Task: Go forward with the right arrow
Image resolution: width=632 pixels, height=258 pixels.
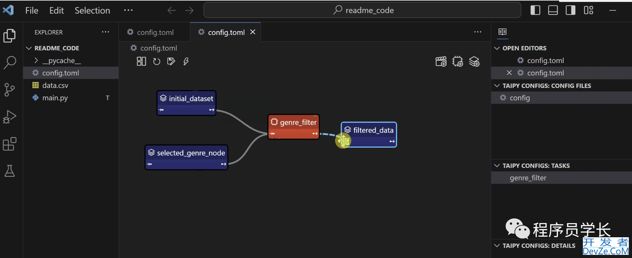Action: pos(189,10)
